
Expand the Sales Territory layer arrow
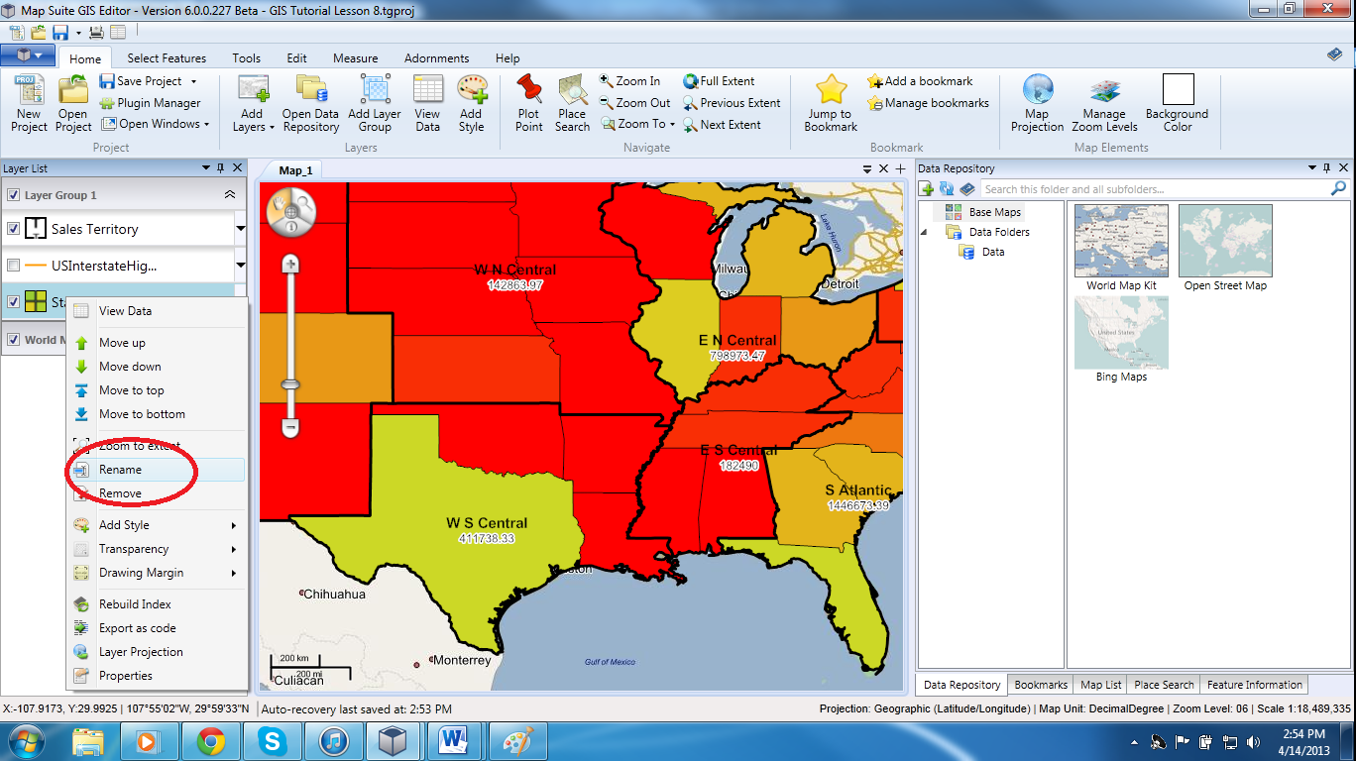coord(240,229)
